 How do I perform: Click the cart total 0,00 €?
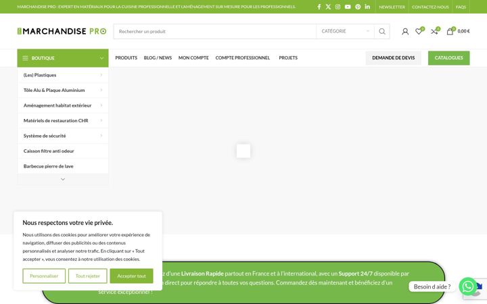pos(463,31)
